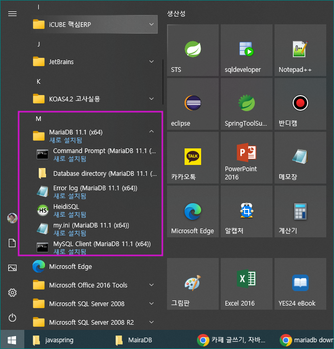
Task: Open the 계산기 calculator tile
Action: click(300, 211)
